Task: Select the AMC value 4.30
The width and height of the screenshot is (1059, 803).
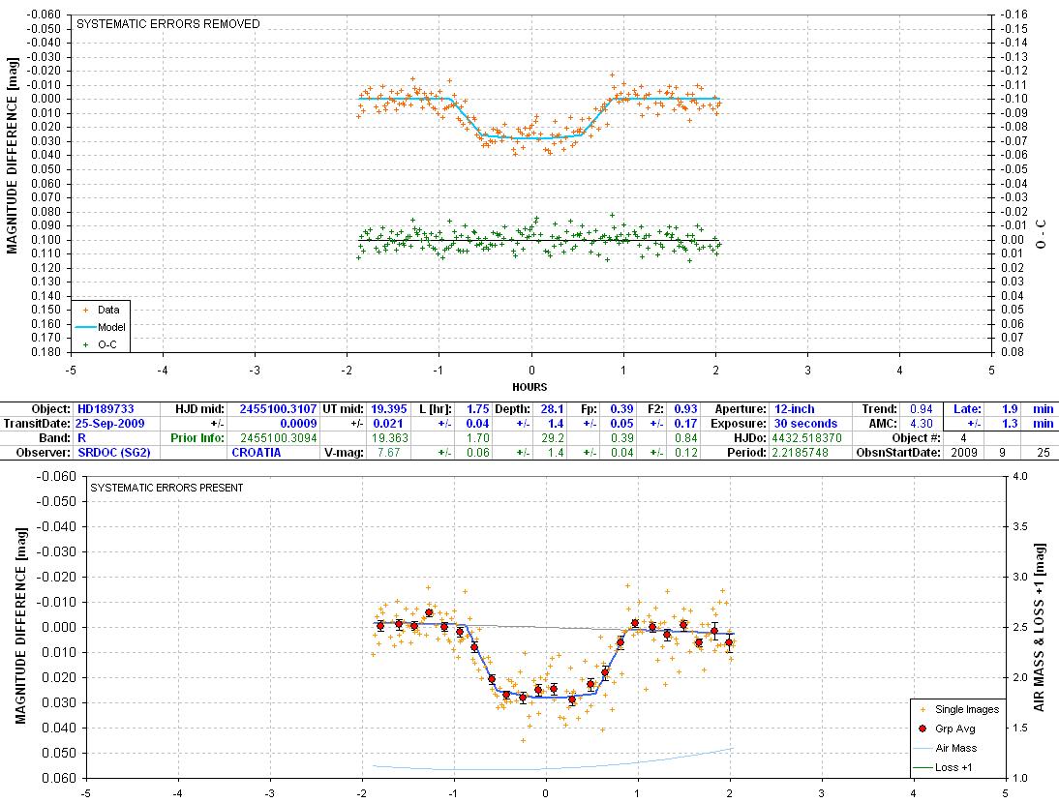Action: pyautogui.click(x=922, y=424)
